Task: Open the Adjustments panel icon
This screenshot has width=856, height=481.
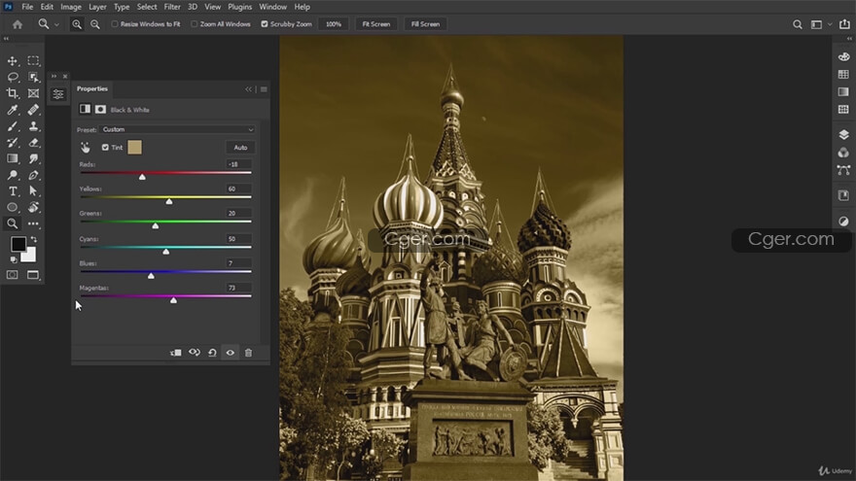Action: pyautogui.click(x=843, y=222)
